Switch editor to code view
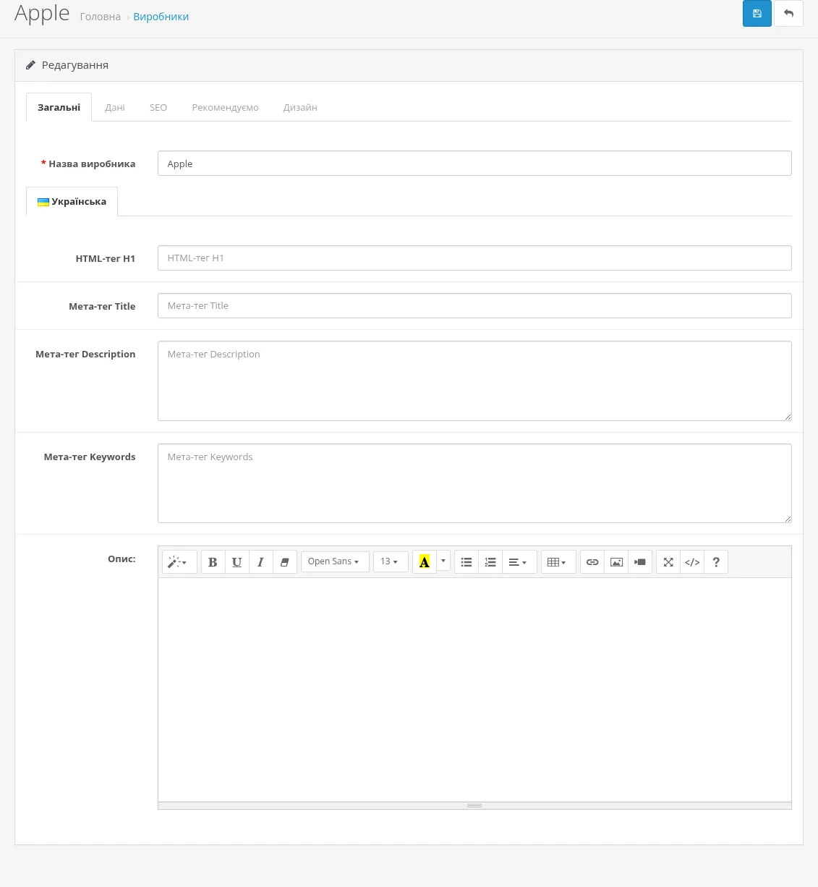The width and height of the screenshot is (818, 887). (x=692, y=562)
